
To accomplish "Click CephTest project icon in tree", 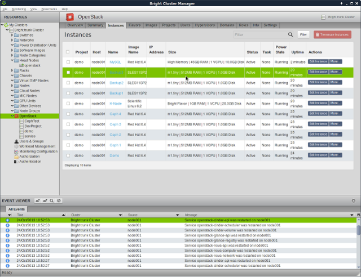I will click(x=21, y=121).
